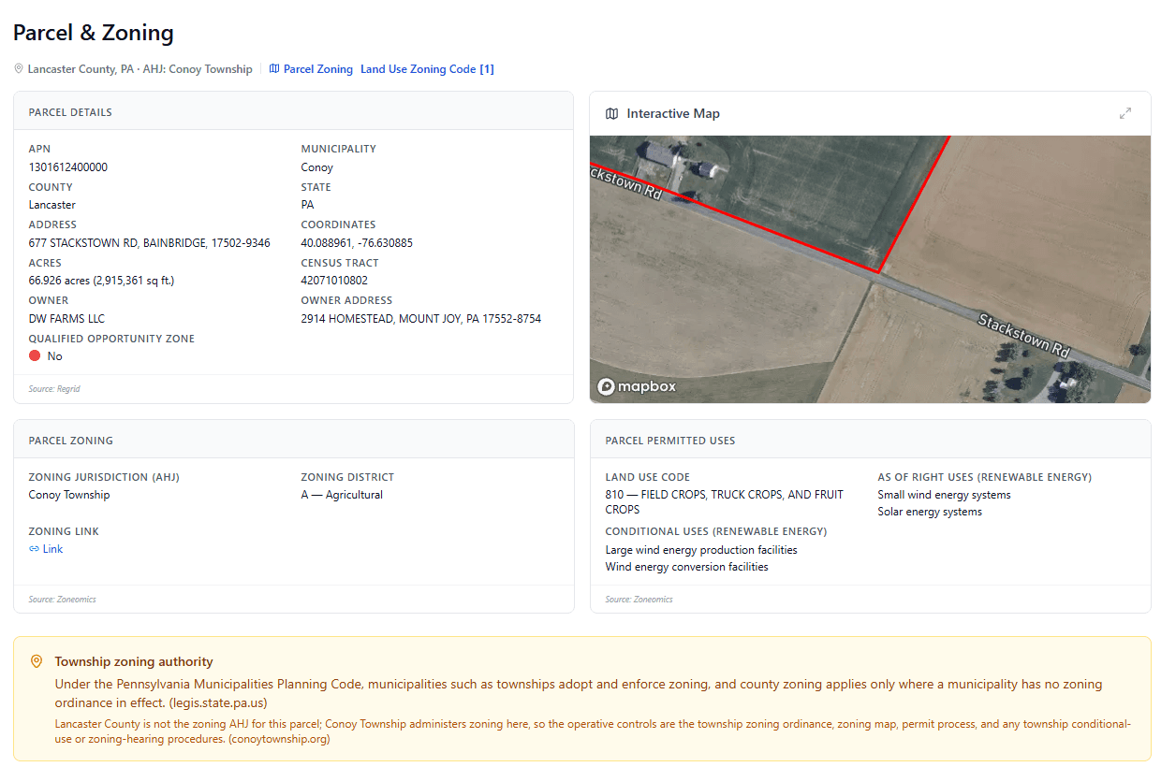This screenshot has width=1161, height=767.
Task: Click the chain link icon under Zoning Link
Action: 34,549
